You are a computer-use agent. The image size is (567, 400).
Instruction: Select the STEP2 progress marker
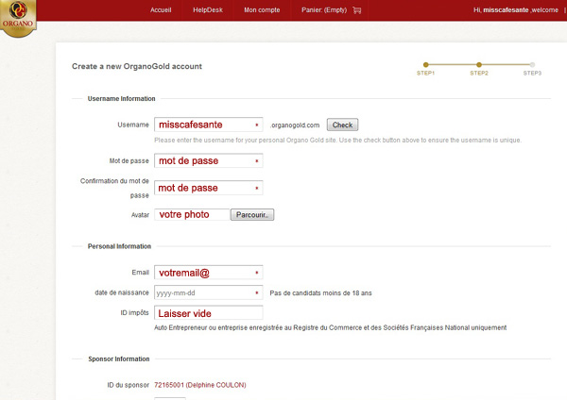pos(478,64)
